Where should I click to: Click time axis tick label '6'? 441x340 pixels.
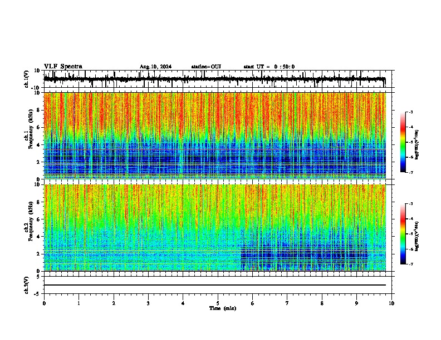coord(253,303)
